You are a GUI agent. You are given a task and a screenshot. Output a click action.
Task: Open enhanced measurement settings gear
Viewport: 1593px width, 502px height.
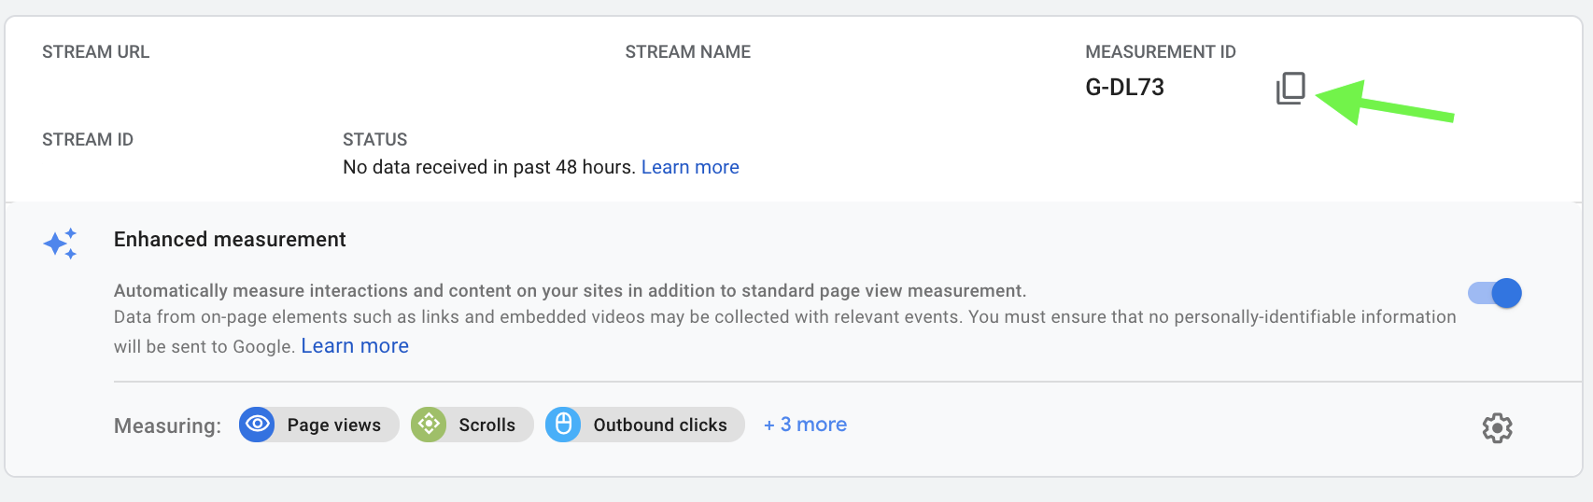1497,428
